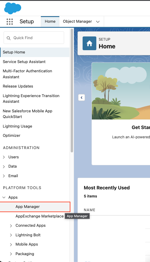Open Multi-Factor Authentication Assistant
The height and width of the screenshot is (262, 150).
tap(27, 74)
